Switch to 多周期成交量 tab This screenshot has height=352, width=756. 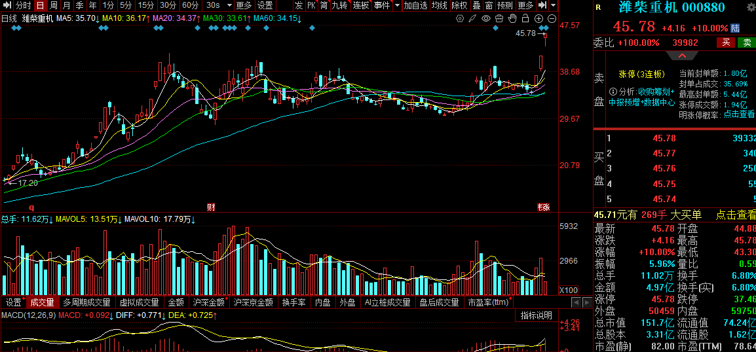tap(86, 302)
